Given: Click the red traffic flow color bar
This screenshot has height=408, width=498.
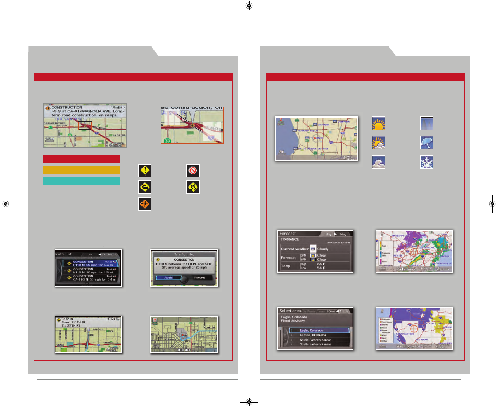Looking at the screenshot, I should pos(81,159).
